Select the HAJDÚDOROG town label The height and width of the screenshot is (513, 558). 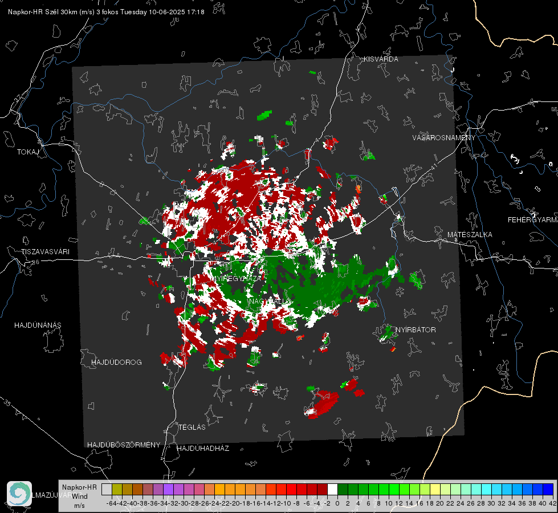pyautogui.click(x=116, y=363)
